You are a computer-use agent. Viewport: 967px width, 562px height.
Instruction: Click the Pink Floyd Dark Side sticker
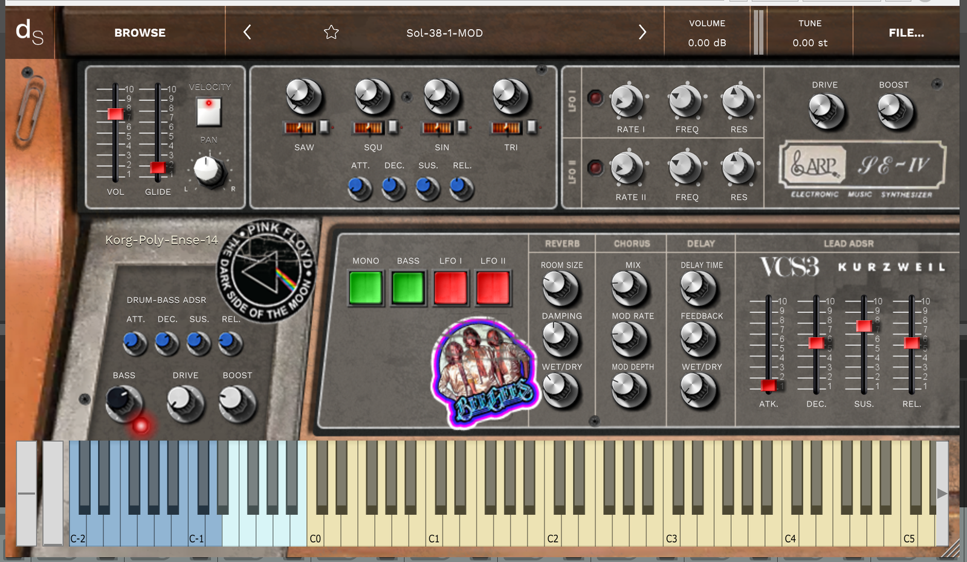(x=266, y=271)
